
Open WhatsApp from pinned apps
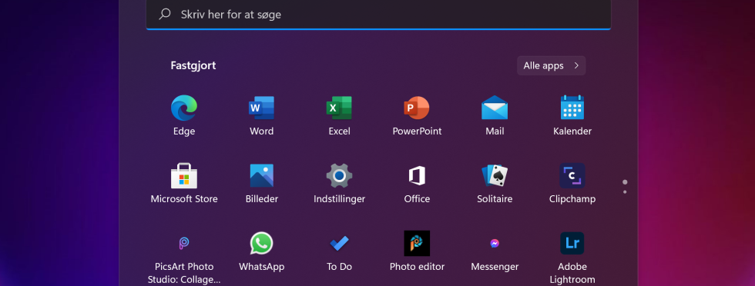click(261, 243)
